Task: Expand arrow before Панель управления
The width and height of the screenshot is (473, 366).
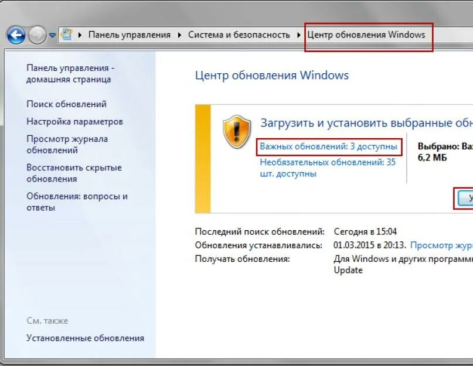Action: (x=80, y=35)
